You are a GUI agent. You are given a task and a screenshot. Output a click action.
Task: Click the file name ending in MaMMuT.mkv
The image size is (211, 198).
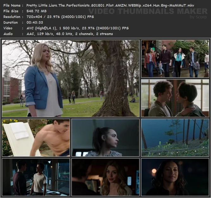[x=110, y=5]
